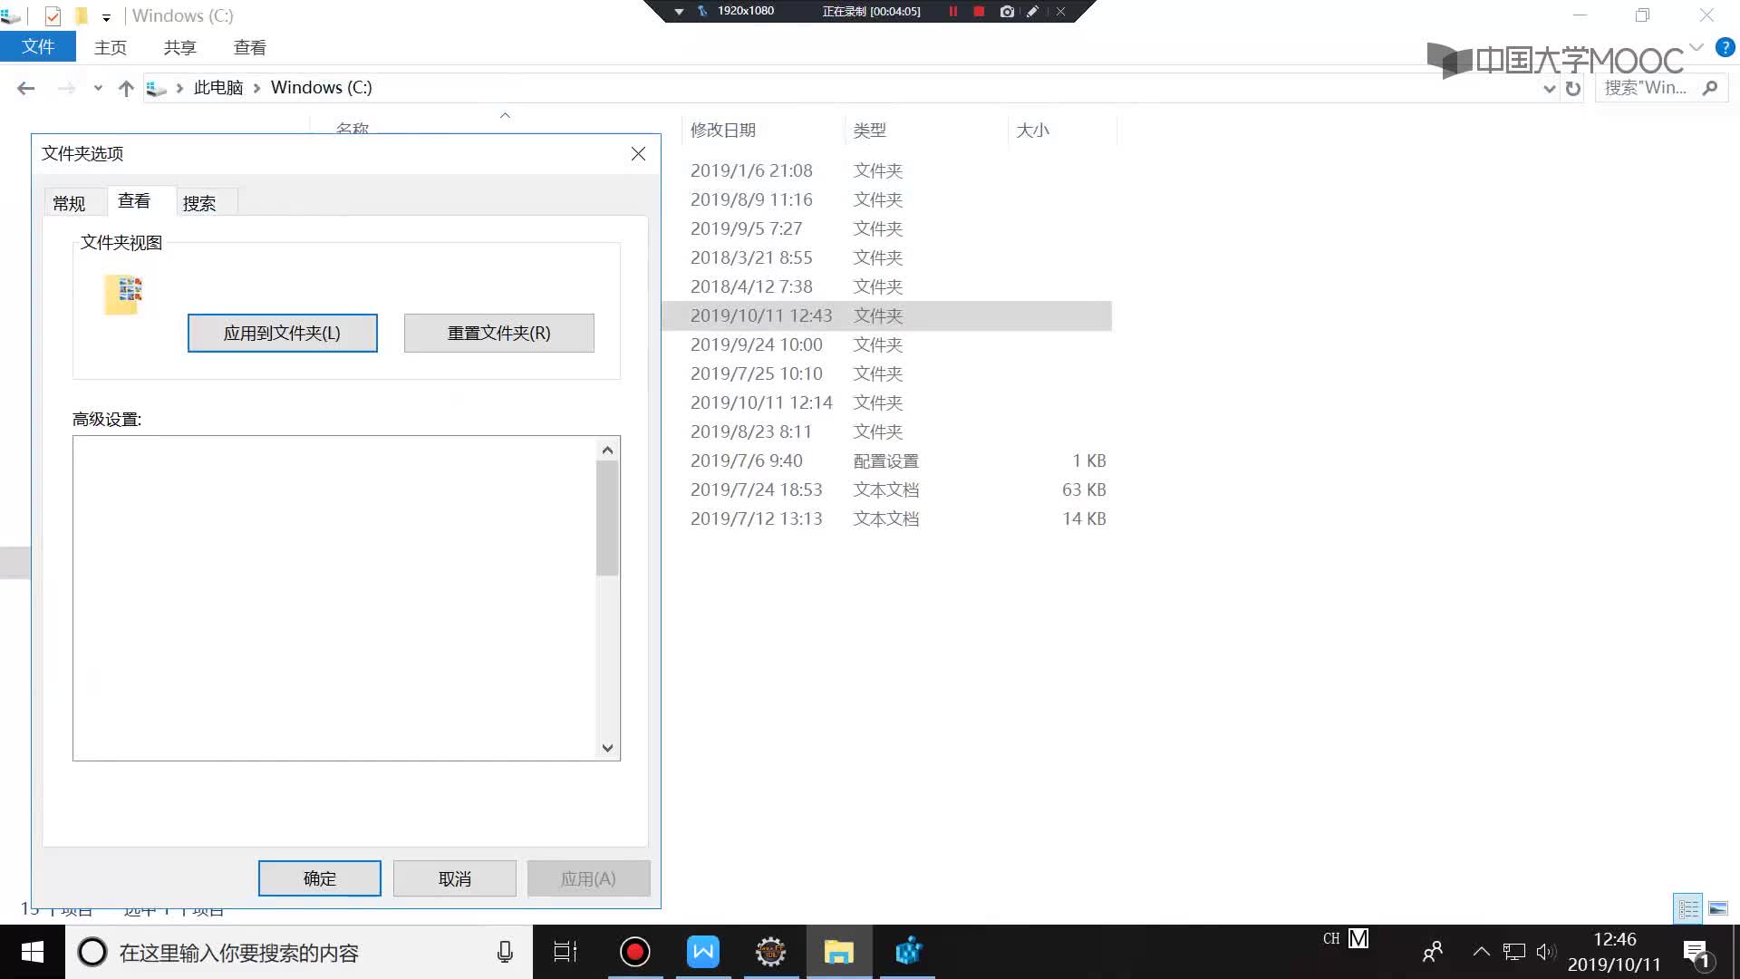Image resolution: width=1740 pixels, height=979 pixels.
Task: Open the People icon in system tray
Action: pyautogui.click(x=1433, y=952)
